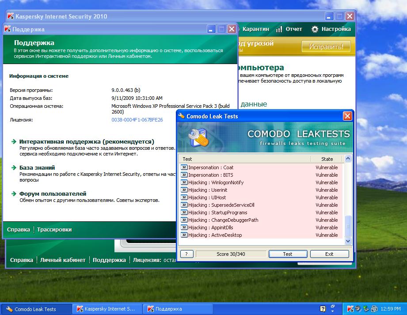Click Kaspersky logo icon in Поддержка title bar

coord(8,29)
